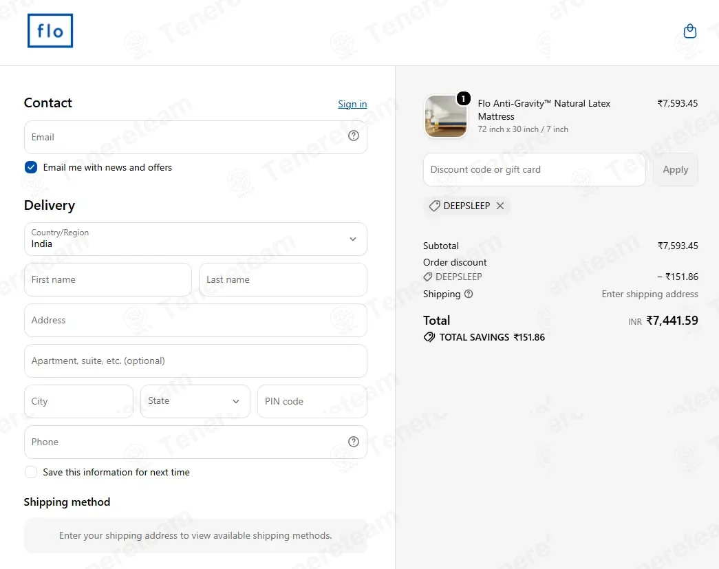719x569 pixels.
Task: Click the DEEPSLEEP chip tag icon
Action: point(434,206)
